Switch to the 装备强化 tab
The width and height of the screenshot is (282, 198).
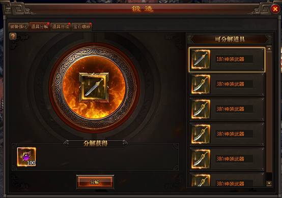18,26
